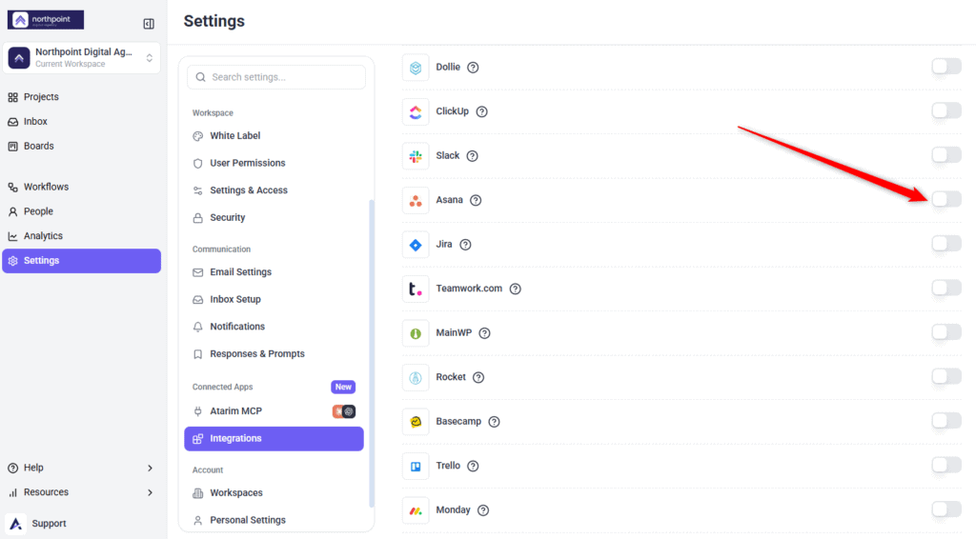This screenshot has width=976, height=539.
Task: Expand the Resources submenu chevron
Action: coord(150,492)
